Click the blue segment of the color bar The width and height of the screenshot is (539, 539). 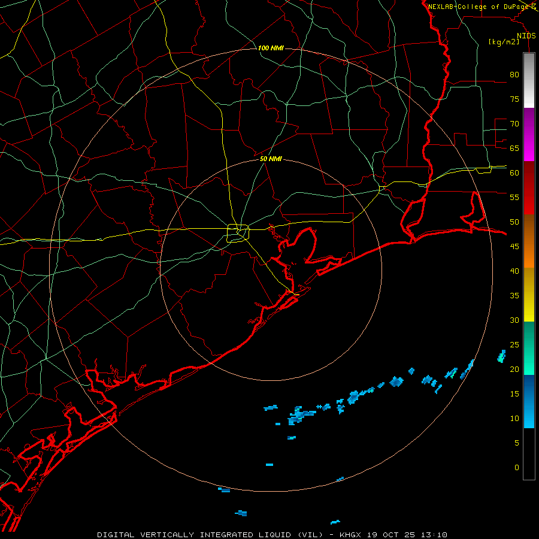coord(529,401)
